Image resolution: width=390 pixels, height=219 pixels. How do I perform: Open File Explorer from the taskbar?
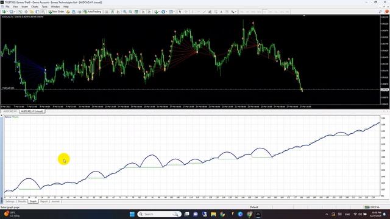[213, 214]
